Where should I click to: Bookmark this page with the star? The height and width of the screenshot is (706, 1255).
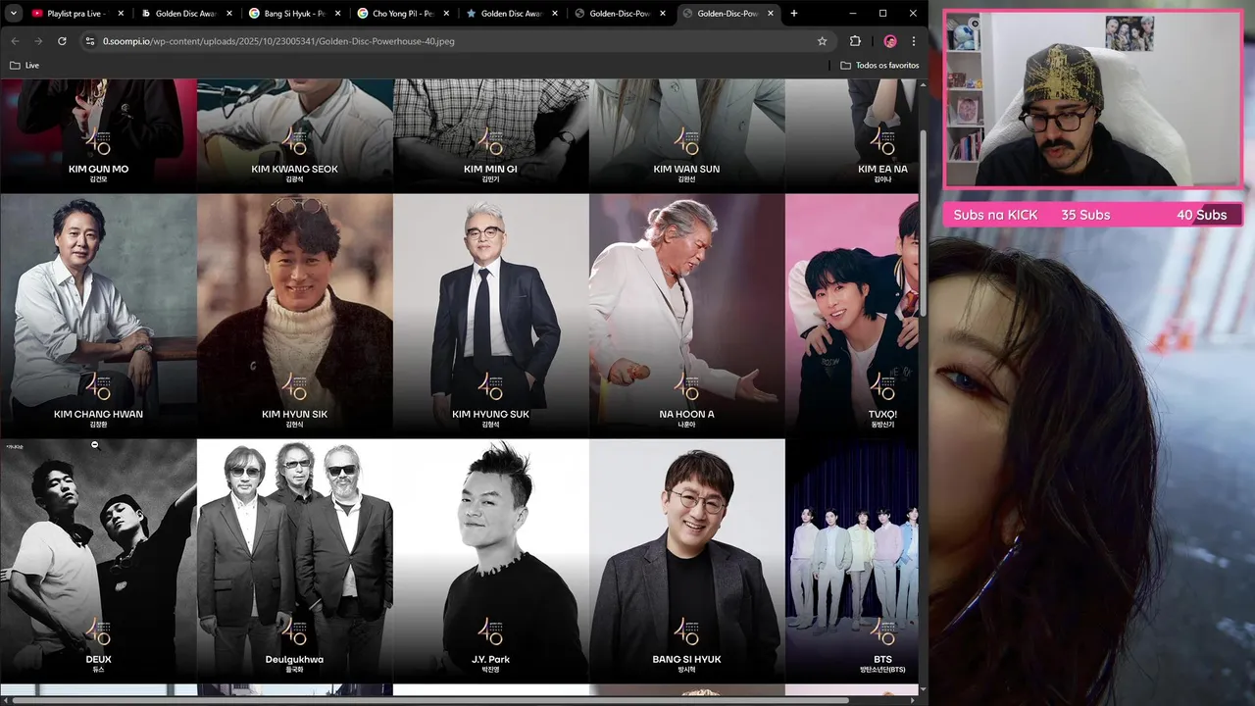point(822,41)
